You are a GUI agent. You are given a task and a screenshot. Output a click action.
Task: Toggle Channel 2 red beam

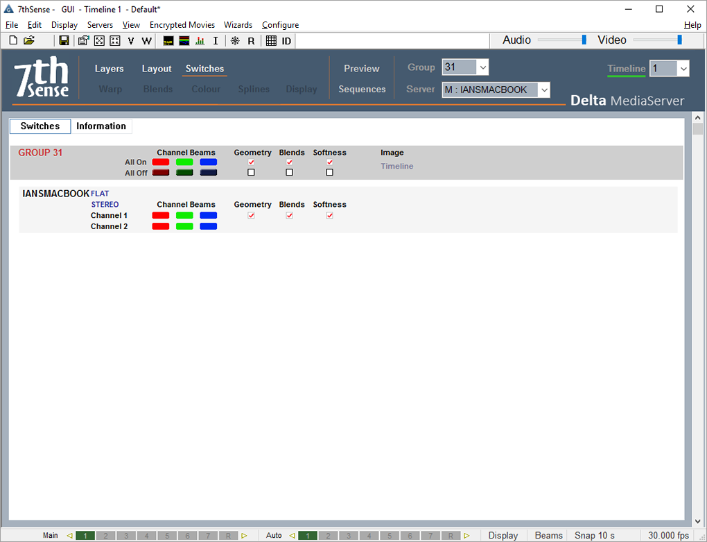(x=161, y=226)
